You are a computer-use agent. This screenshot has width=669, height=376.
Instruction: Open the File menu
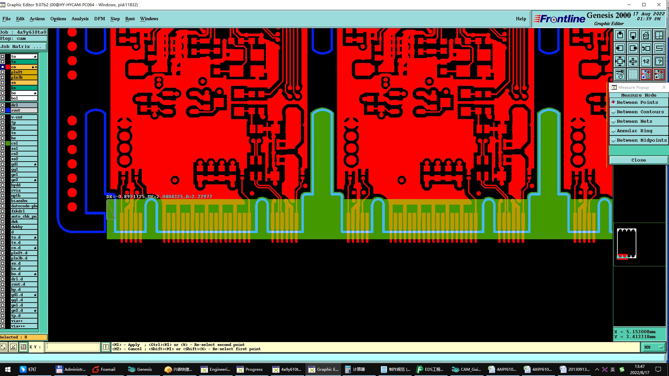click(6, 19)
